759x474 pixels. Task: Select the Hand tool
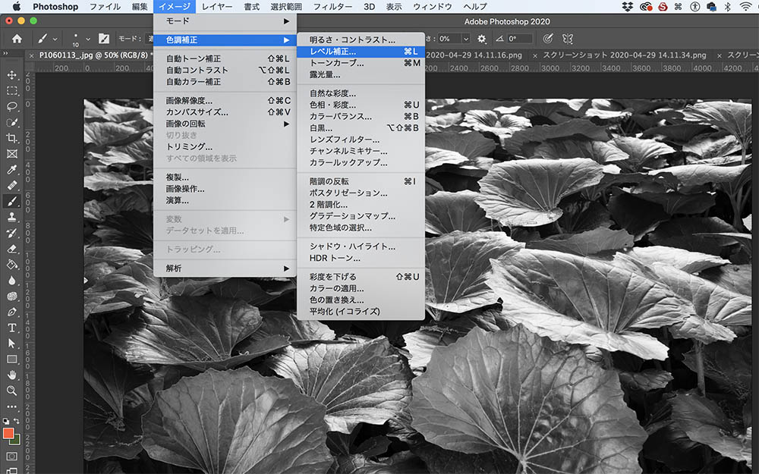coord(12,375)
